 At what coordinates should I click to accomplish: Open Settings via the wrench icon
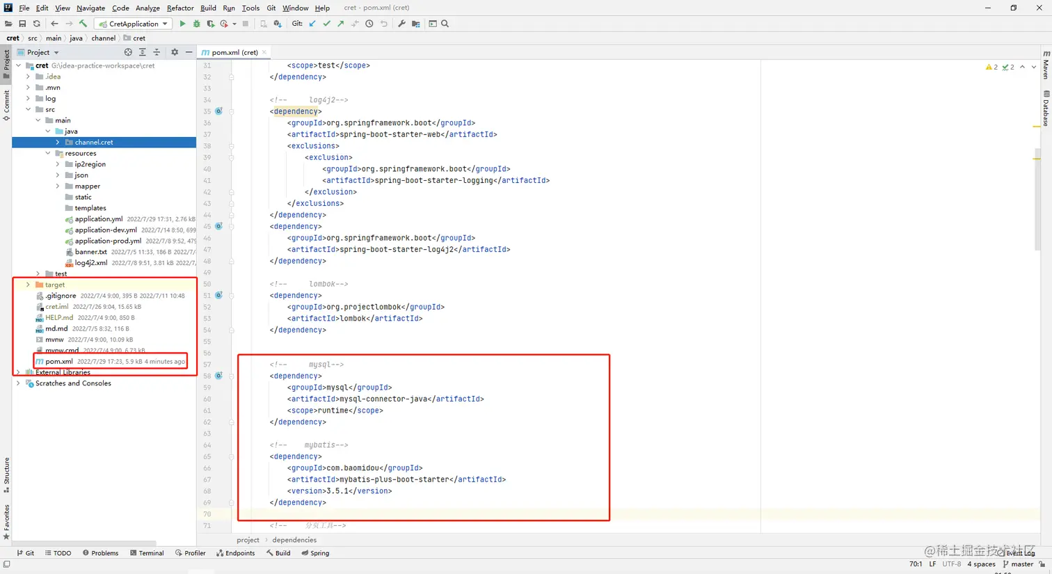(x=401, y=24)
